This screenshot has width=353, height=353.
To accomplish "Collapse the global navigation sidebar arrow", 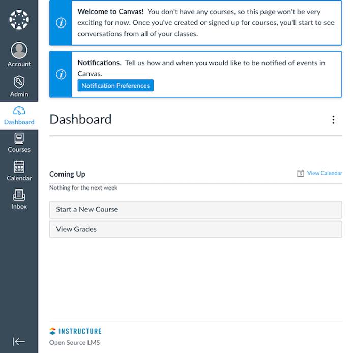I will [19, 342].
